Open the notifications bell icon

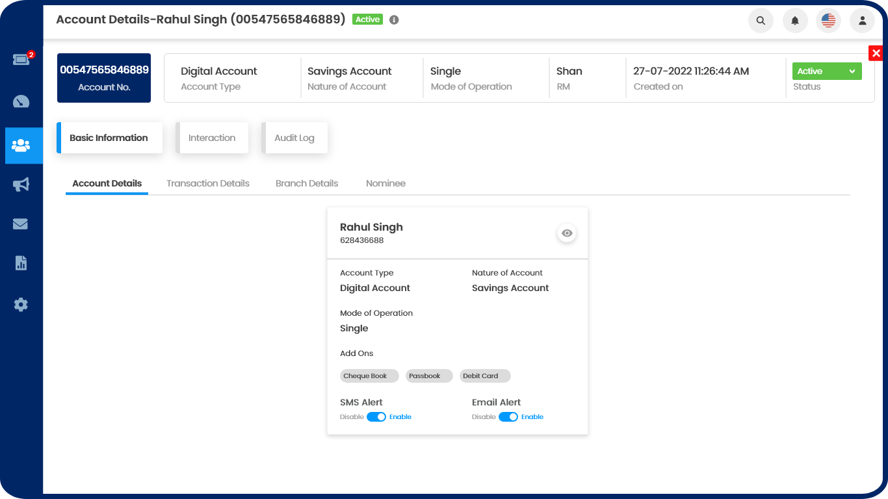(x=794, y=21)
